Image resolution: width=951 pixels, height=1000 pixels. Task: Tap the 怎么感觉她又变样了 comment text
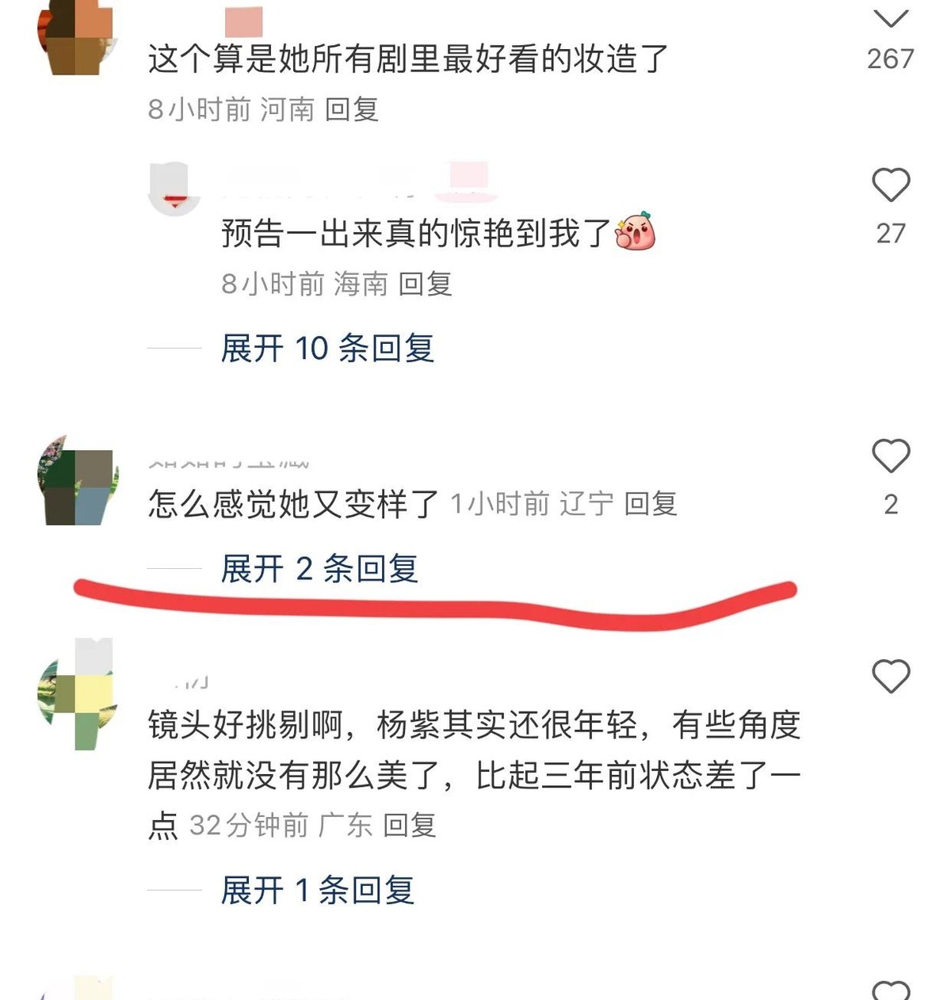click(x=293, y=504)
